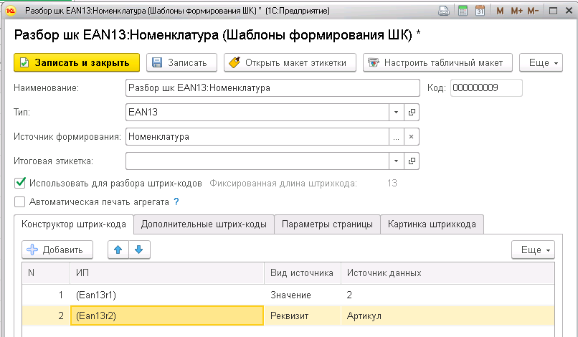Select the (Ean13r1) cell

click(167, 295)
